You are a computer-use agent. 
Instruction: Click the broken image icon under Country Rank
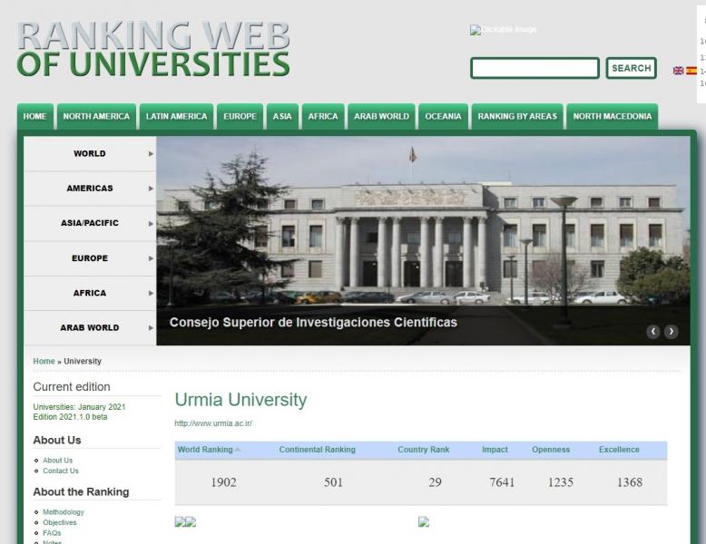[423, 522]
